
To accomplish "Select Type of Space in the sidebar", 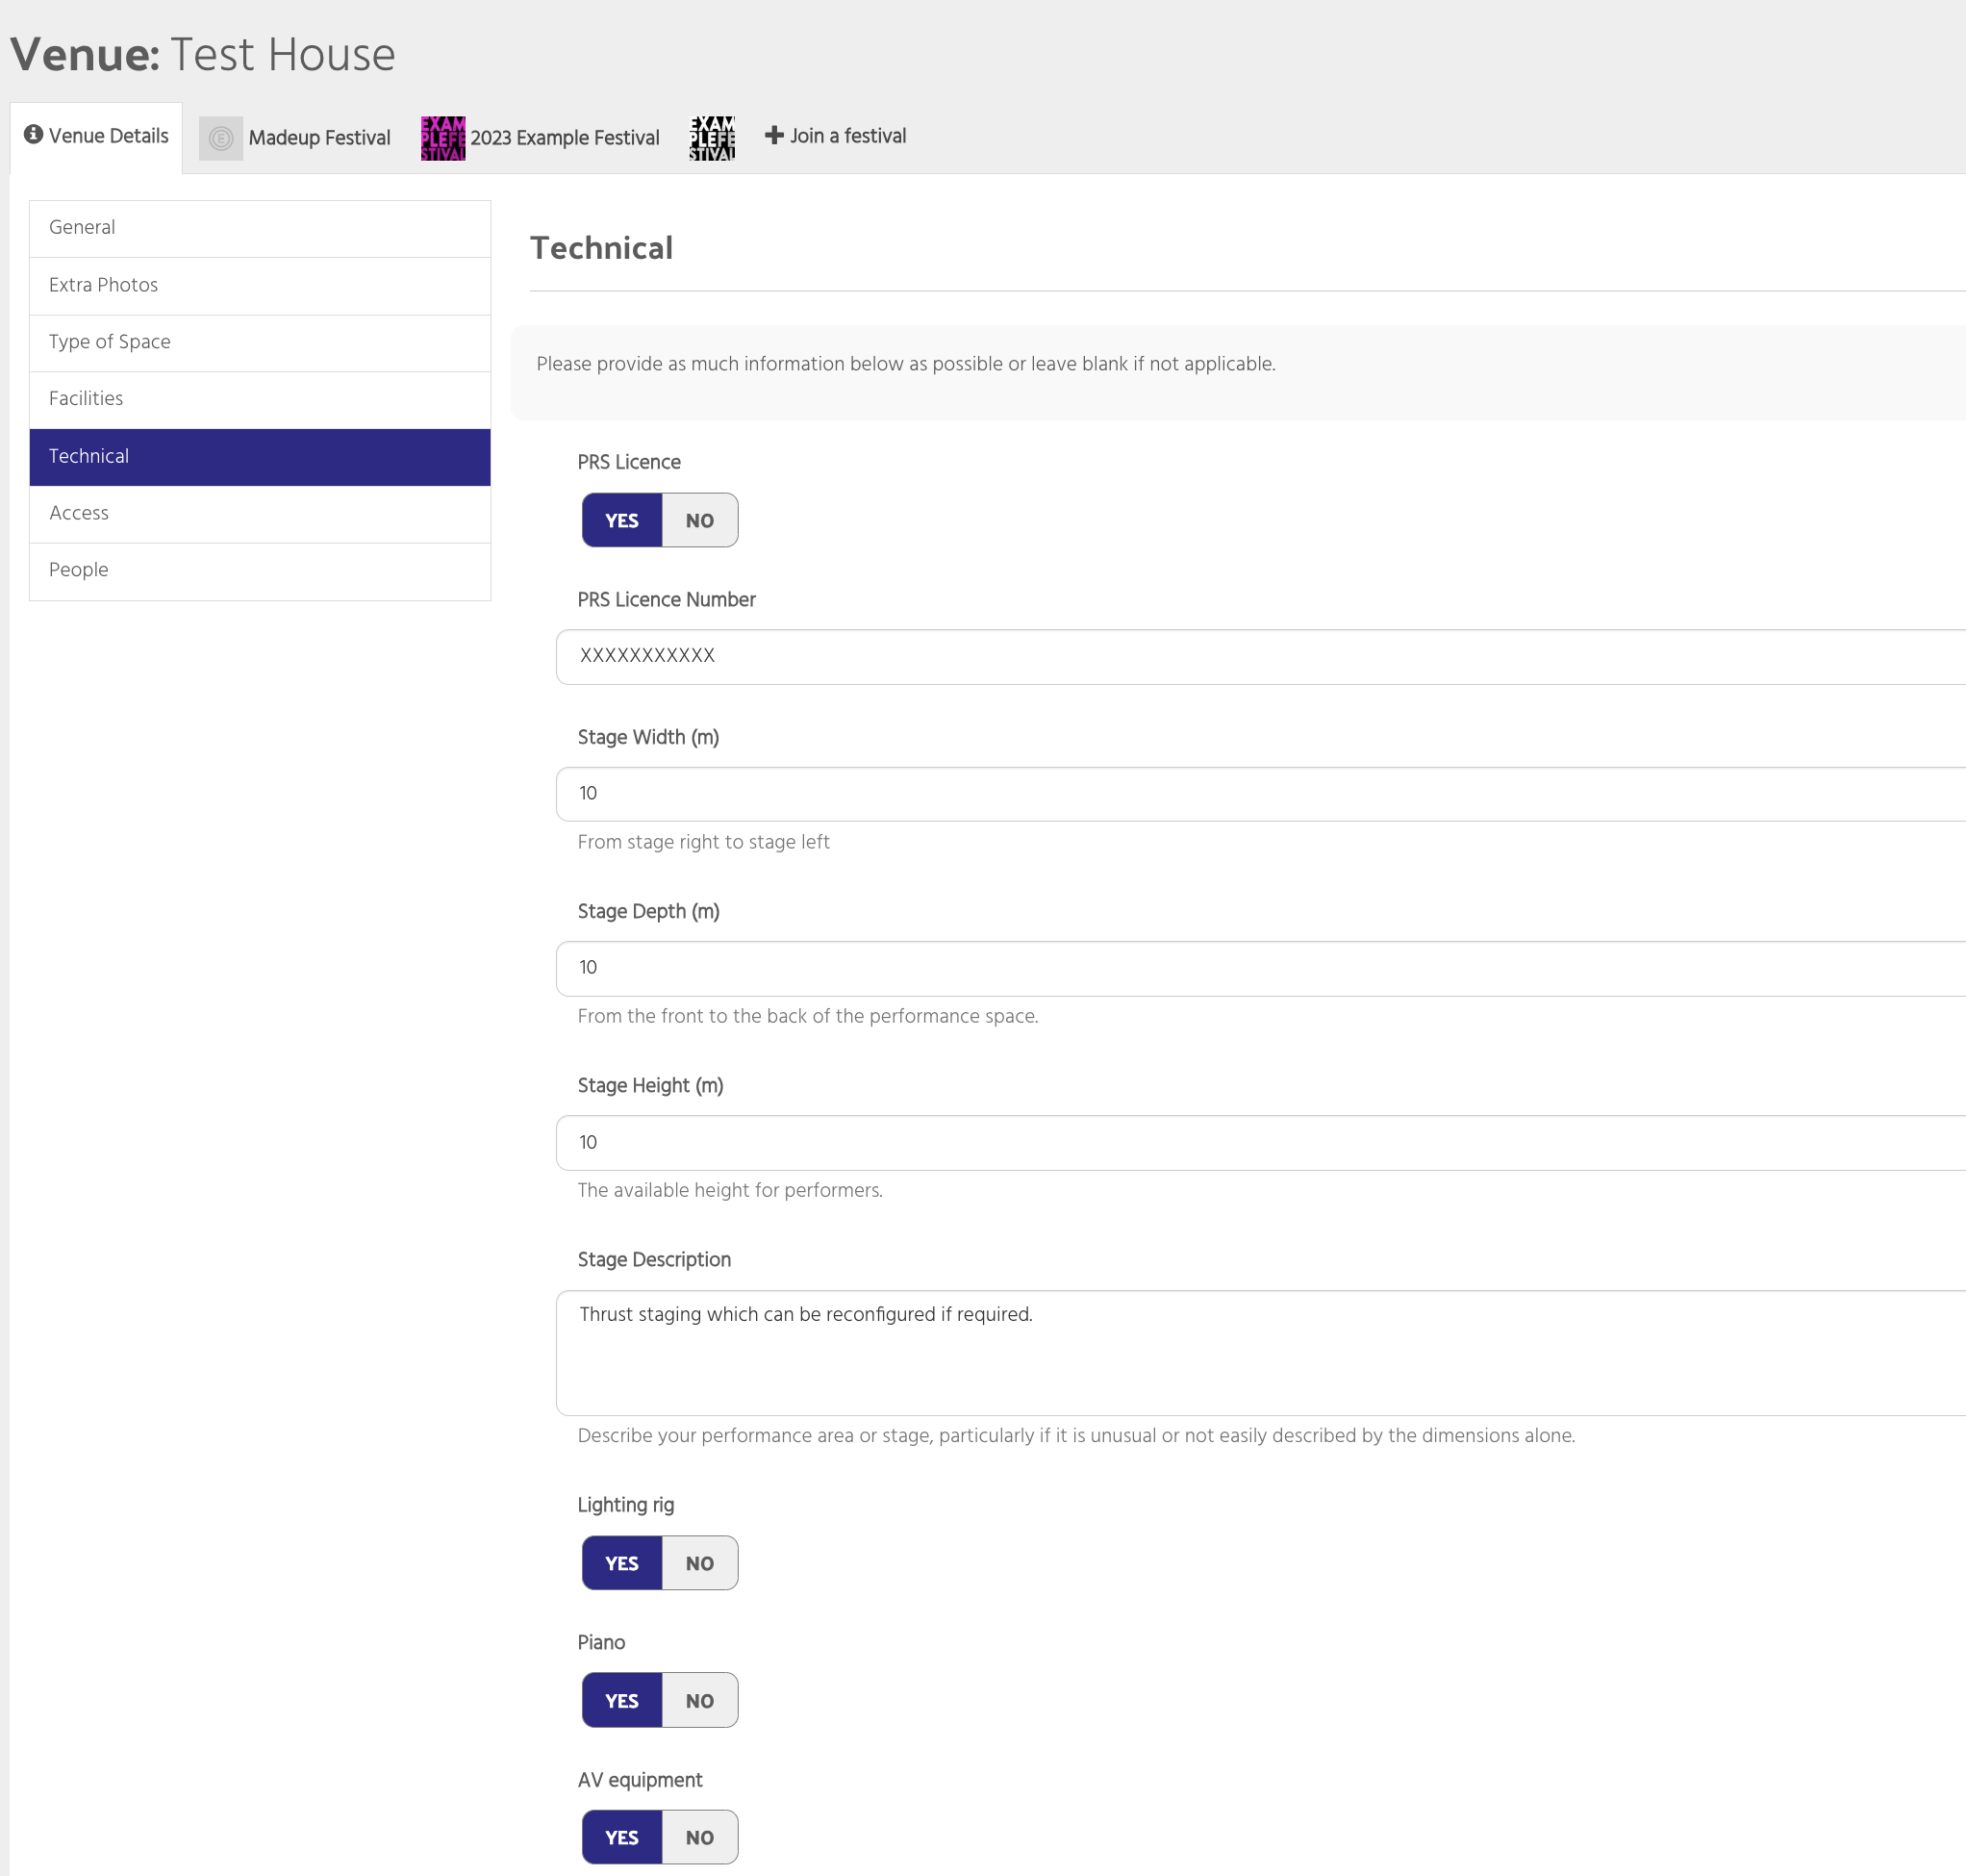I will (x=260, y=343).
